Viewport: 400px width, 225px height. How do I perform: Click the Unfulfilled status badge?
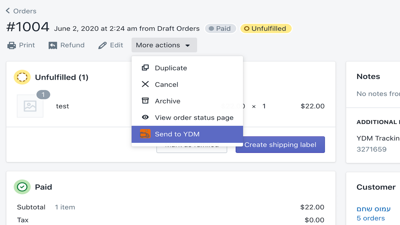click(x=266, y=28)
